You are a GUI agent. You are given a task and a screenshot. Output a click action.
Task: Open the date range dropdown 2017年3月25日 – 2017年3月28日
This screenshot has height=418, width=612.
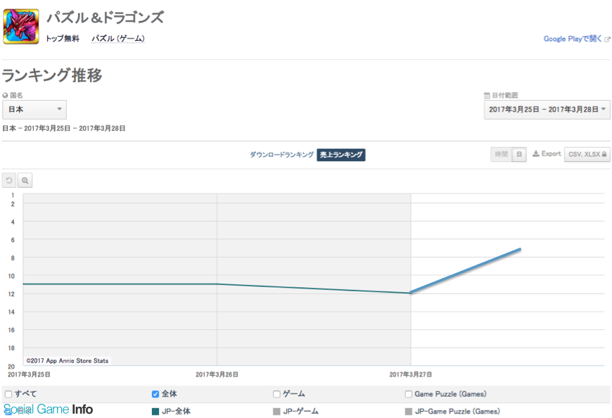(547, 110)
